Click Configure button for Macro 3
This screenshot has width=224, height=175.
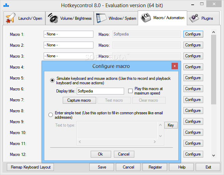(x=193, y=56)
